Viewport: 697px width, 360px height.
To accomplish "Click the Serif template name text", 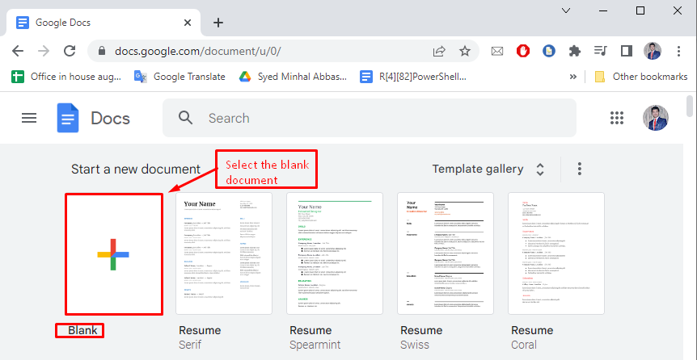I will 190,345.
